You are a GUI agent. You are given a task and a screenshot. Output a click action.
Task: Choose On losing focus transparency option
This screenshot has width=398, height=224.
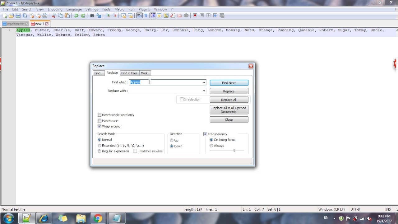click(x=211, y=140)
